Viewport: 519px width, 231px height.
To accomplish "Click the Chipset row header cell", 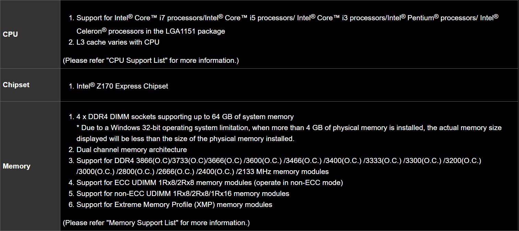I will [x=30, y=85].
